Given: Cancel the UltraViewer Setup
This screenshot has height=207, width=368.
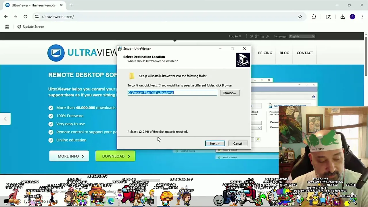Looking at the screenshot, I should point(237,143).
